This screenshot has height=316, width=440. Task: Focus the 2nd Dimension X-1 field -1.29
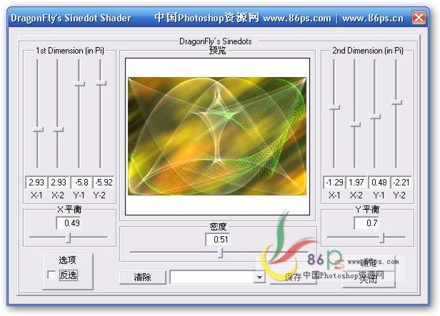pos(334,183)
